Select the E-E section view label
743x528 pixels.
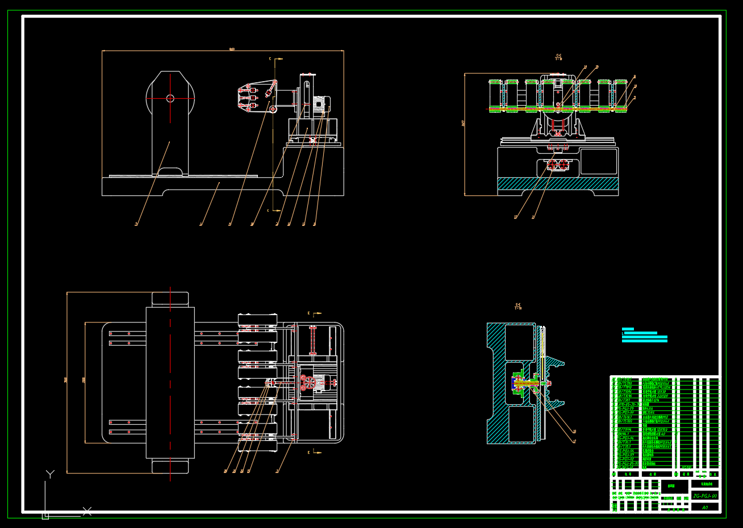coord(518,306)
